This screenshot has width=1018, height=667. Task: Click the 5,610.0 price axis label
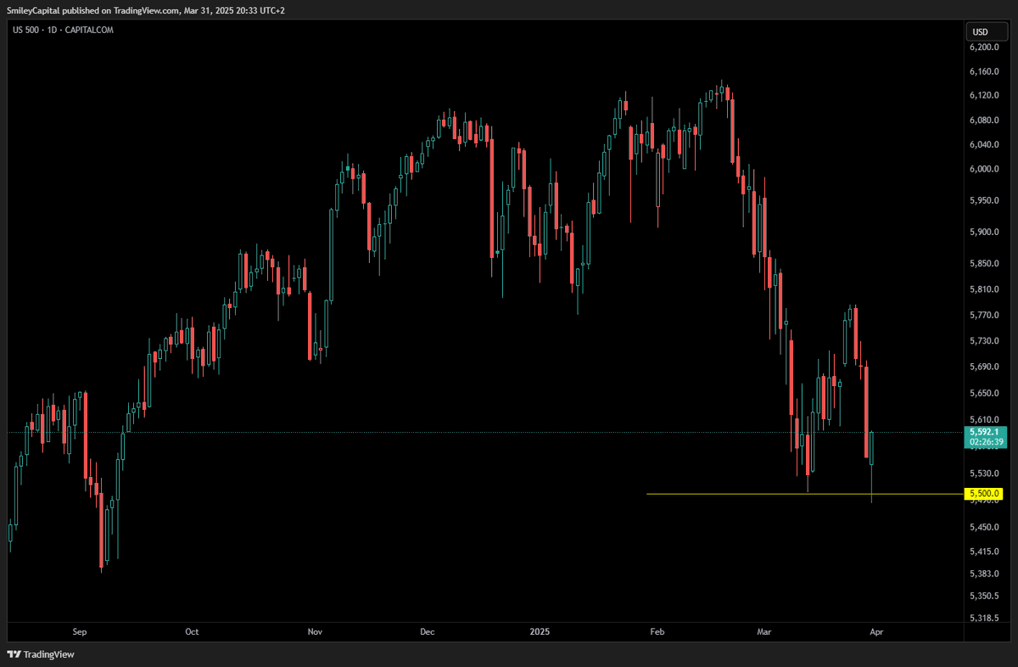click(984, 419)
